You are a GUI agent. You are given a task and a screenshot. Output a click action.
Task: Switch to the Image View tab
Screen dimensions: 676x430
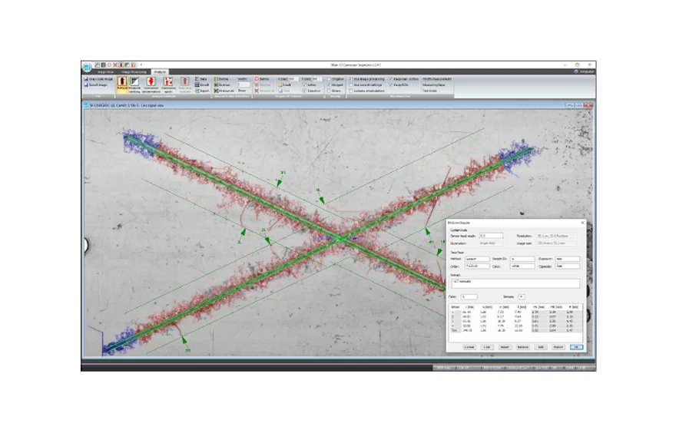pos(105,71)
